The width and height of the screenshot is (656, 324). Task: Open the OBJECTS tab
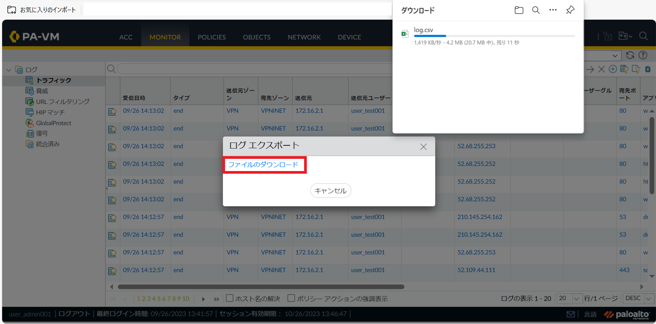[x=257, y=37]
